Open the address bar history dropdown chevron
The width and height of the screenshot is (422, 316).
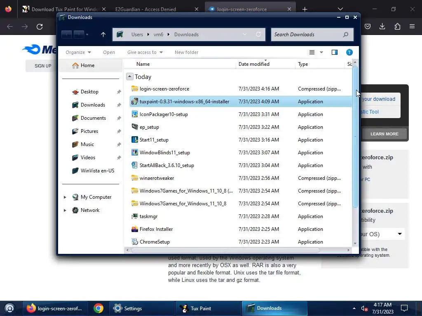click(x=245, y=34)
